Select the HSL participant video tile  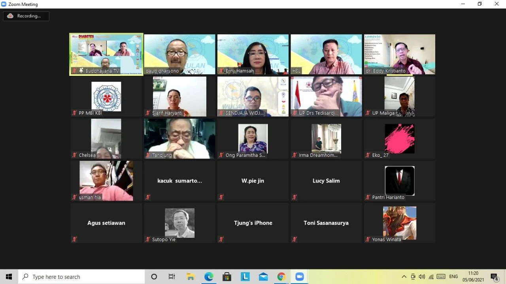pyautogui.click(x=326, y=54)
